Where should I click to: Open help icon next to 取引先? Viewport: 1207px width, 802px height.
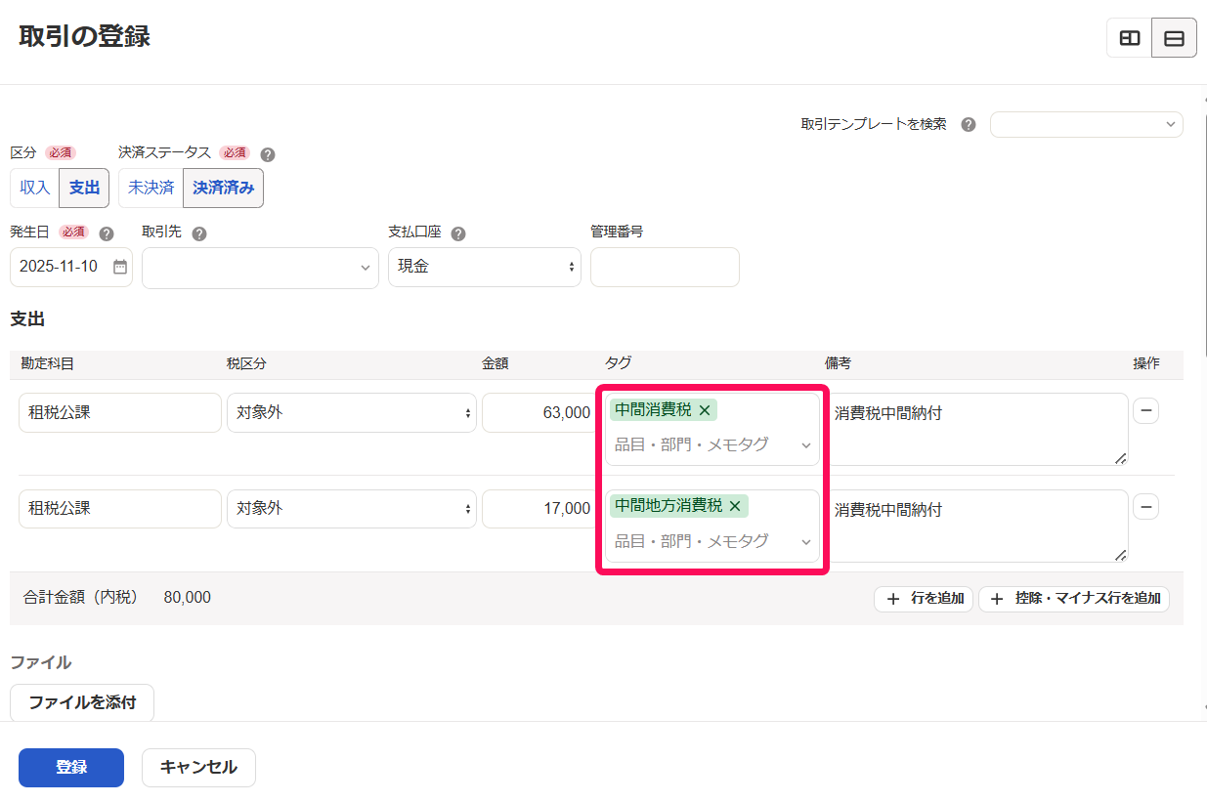click(199, 233)
